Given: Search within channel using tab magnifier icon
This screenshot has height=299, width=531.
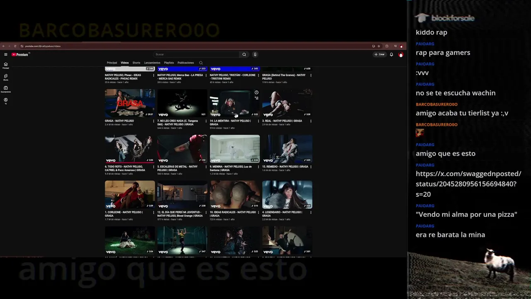Looking at the screenshot, I should point(201,63).
